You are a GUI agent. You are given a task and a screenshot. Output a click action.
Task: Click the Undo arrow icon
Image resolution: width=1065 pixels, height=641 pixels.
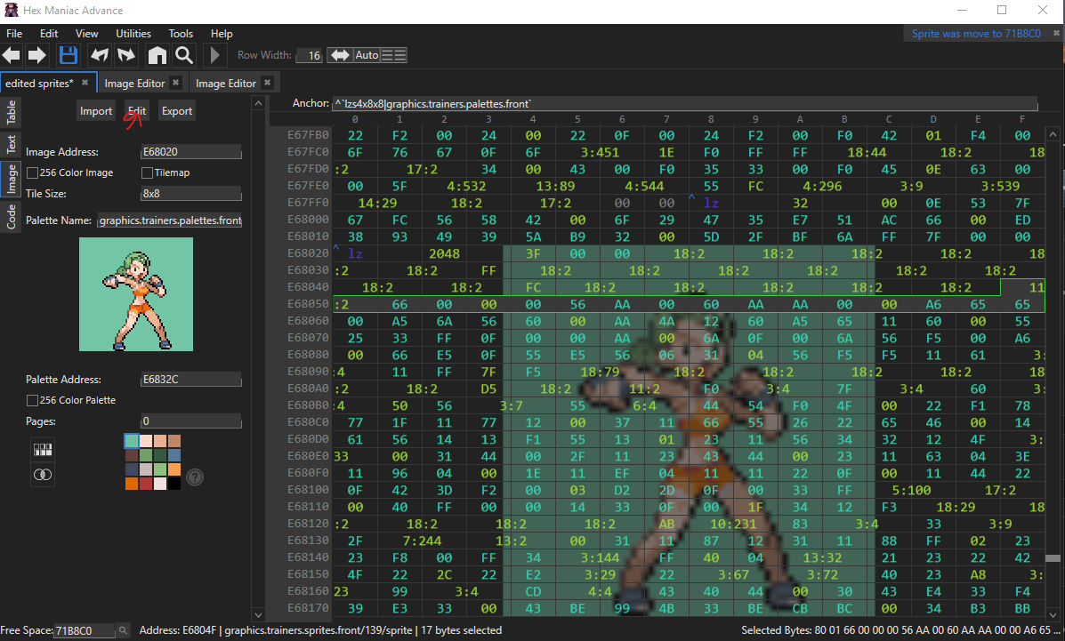click(99, 55)
